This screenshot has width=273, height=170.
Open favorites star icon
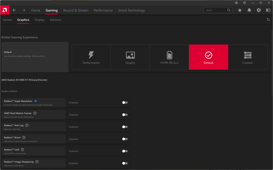pos(240,10)
